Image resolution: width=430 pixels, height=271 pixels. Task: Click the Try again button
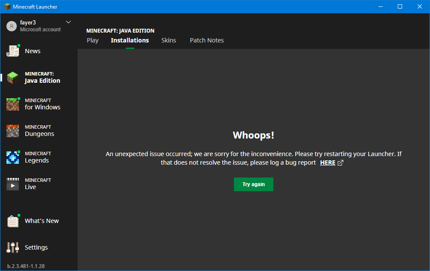click(253, 184)
